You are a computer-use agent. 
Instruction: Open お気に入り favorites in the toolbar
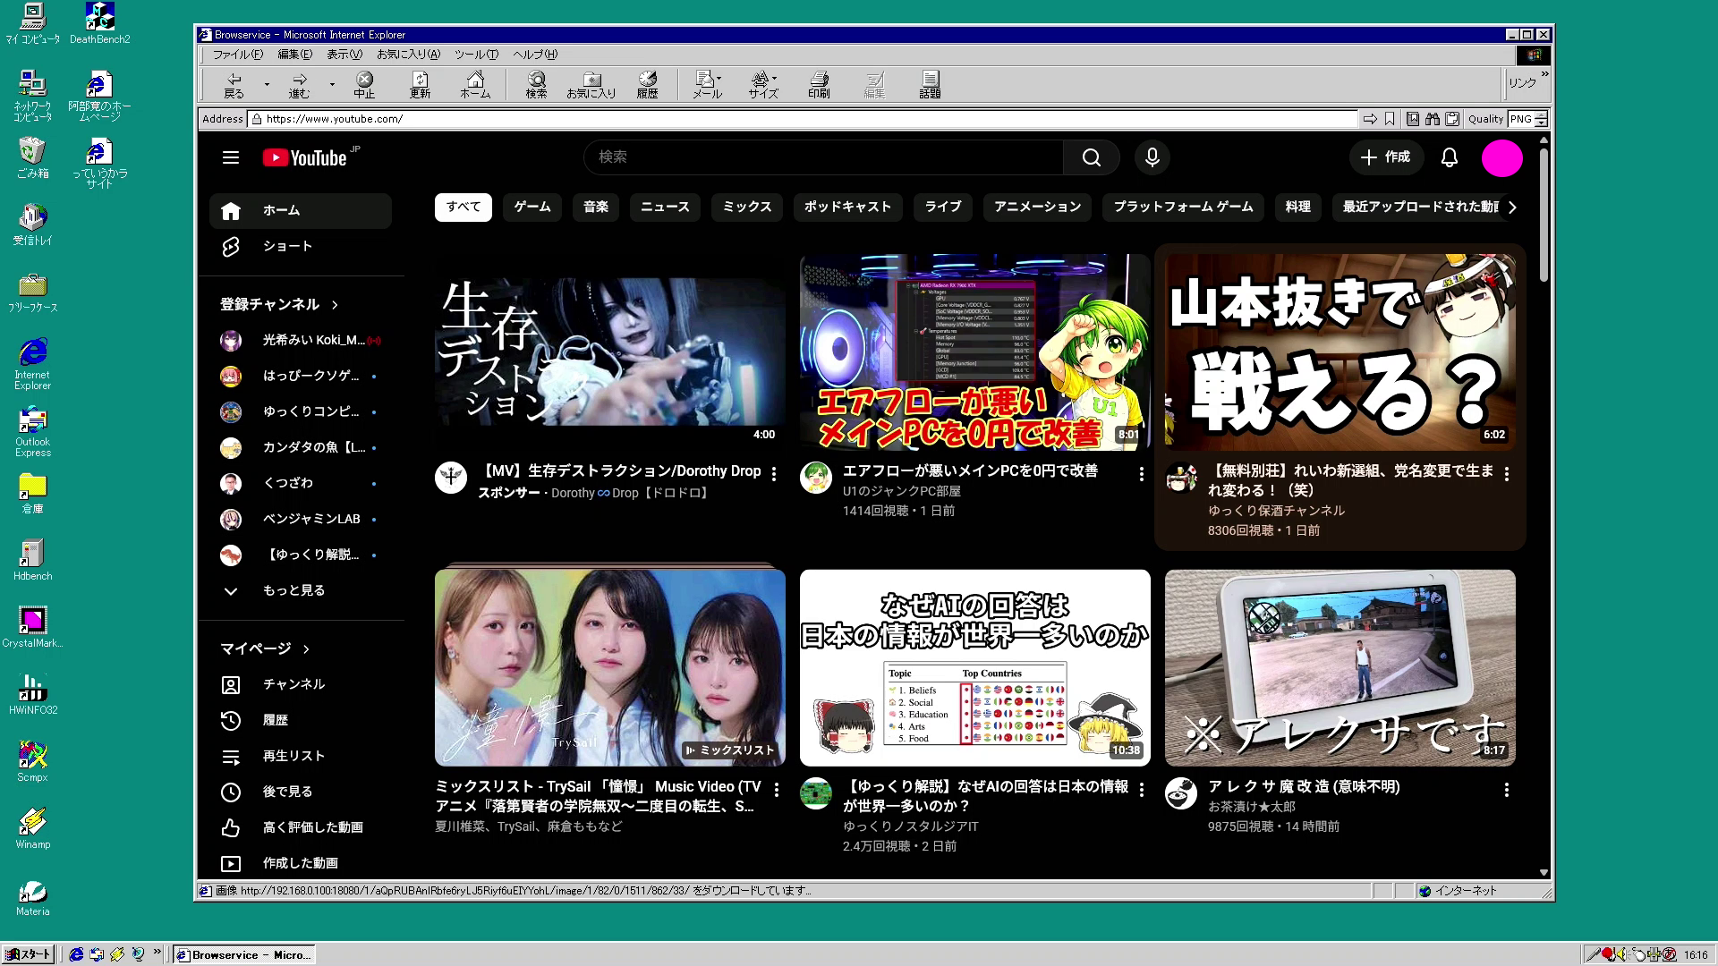tap(591, 85)
